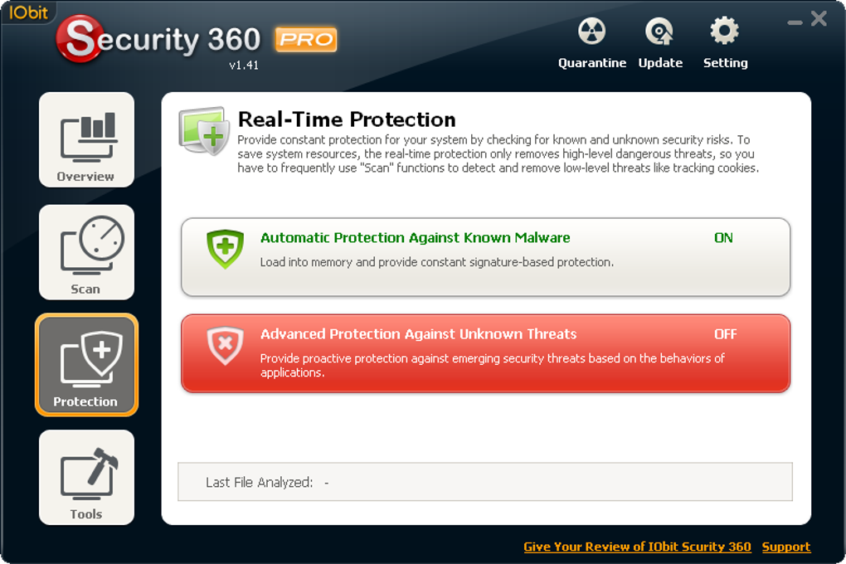Open the Quarantine radiation icon
846x564 pixels.
(x=591, y=32)
